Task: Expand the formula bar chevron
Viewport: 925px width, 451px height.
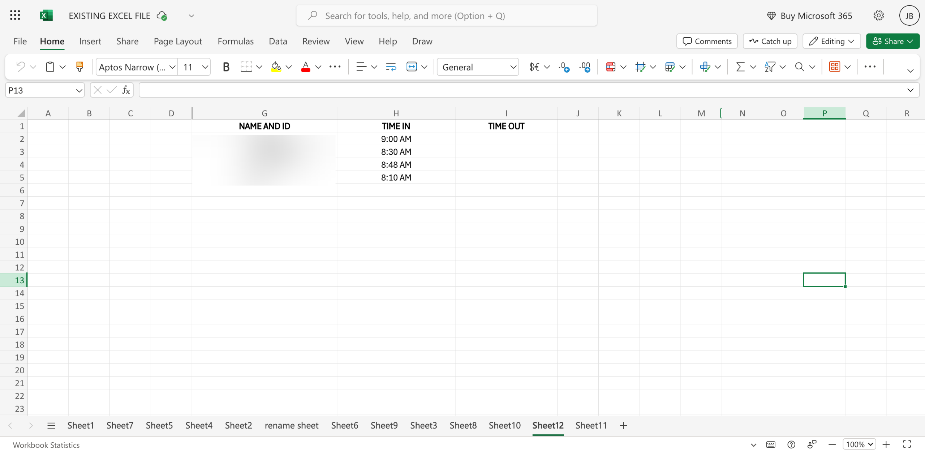Action: (910, 90)
